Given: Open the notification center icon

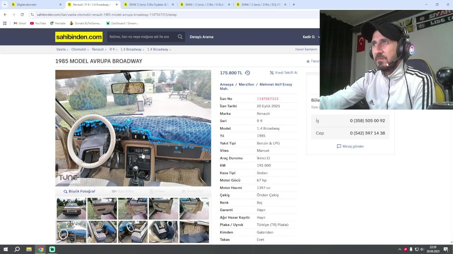Looking at the screenshot, I should pos(446,249).
